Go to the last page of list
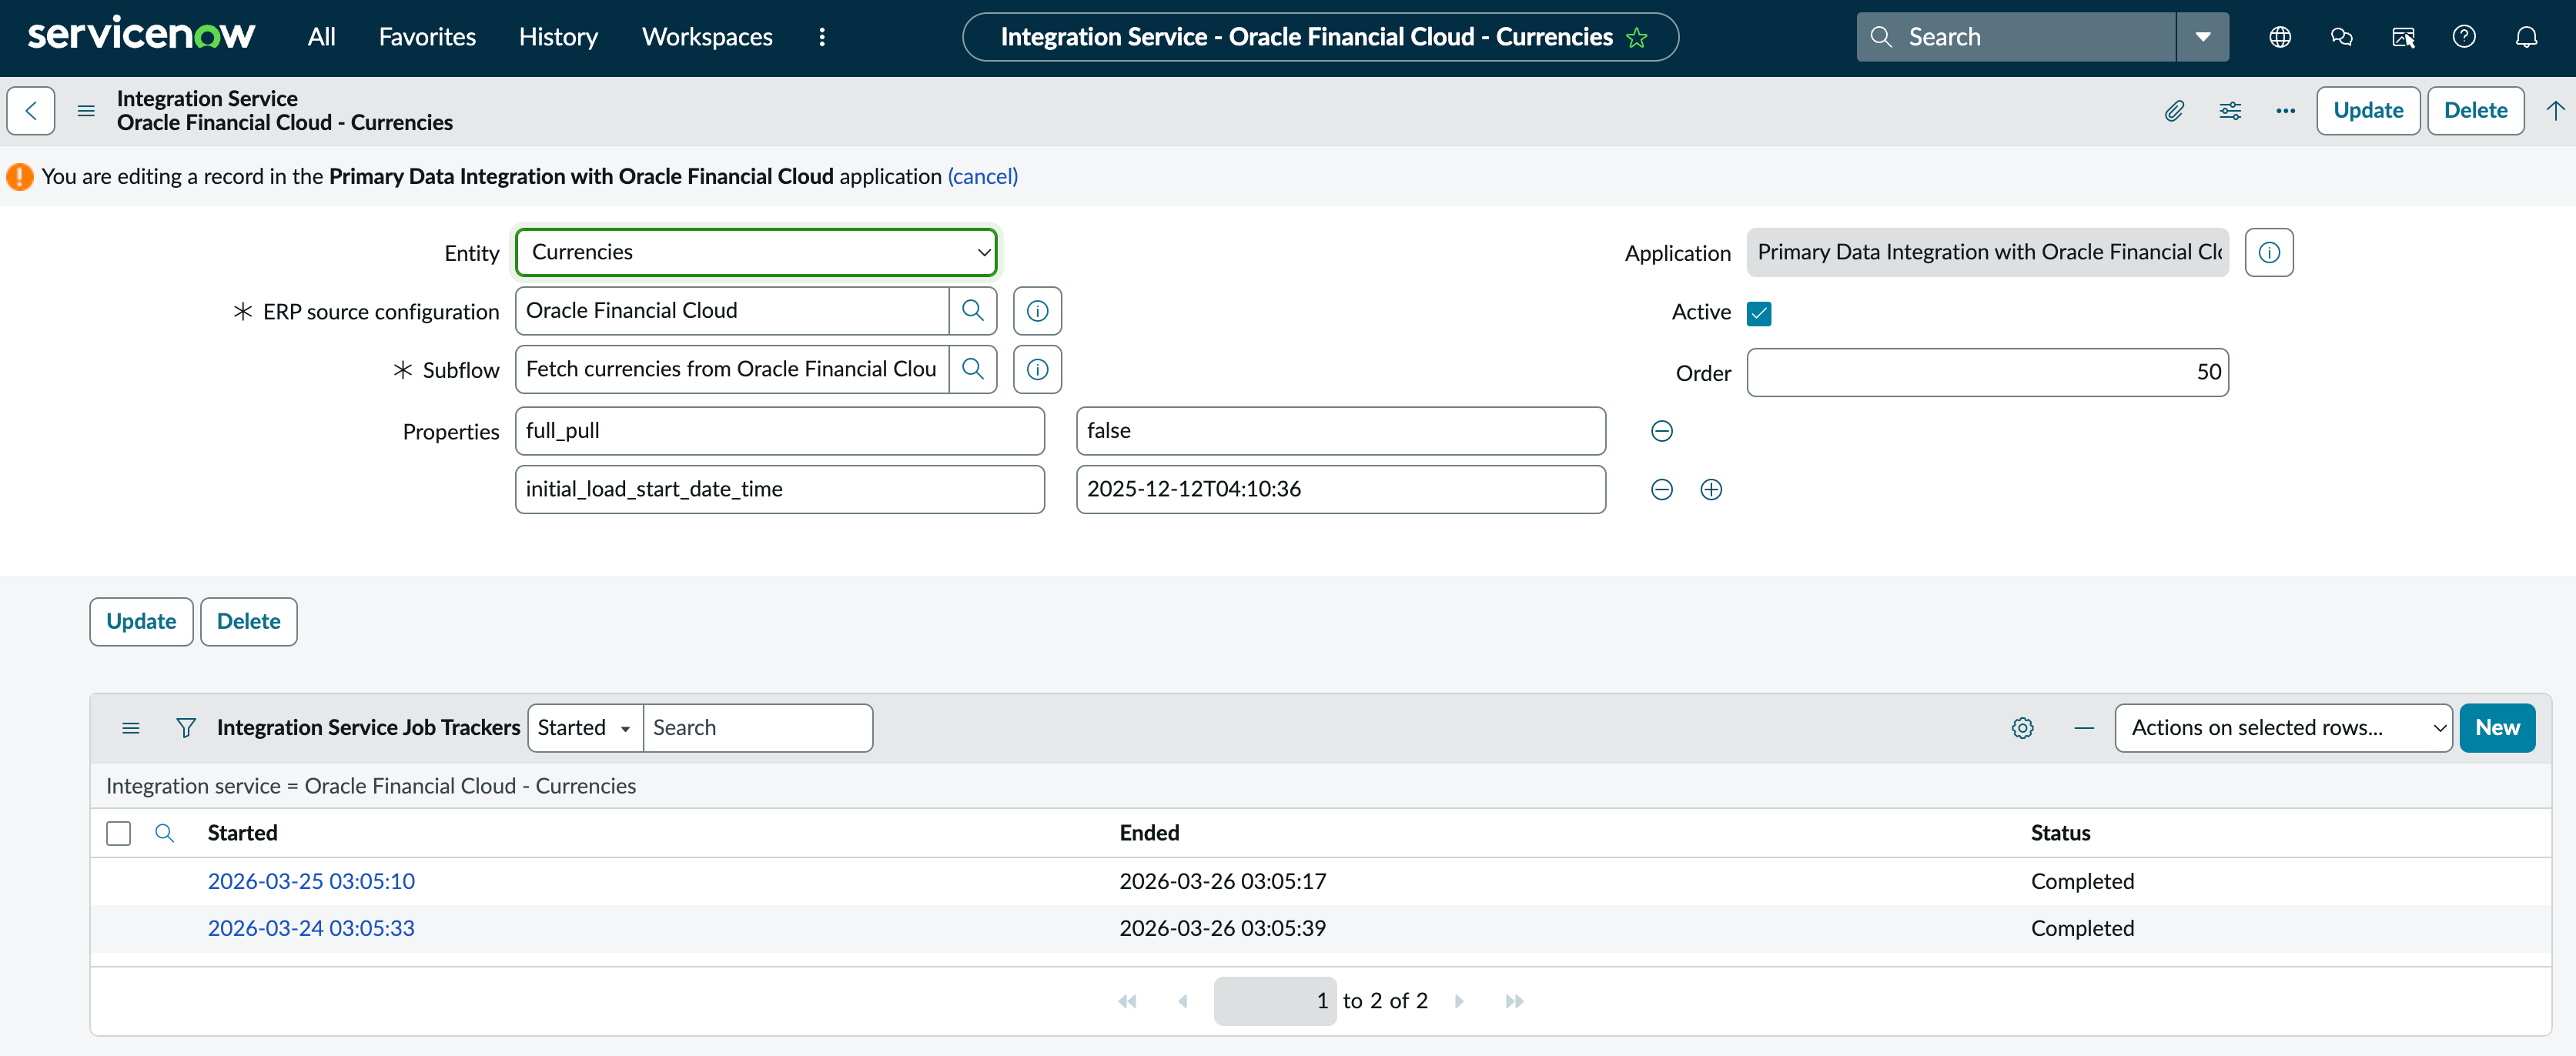This screenshot has height=1056, width=2576. click(1514, 1001)
